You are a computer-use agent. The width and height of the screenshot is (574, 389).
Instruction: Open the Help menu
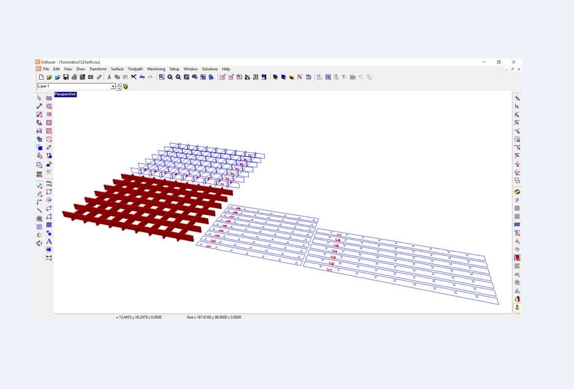[226, 69]
